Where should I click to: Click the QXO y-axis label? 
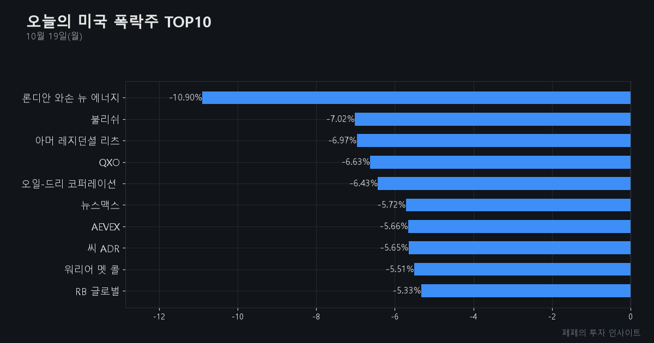click(x=109, y=162)
